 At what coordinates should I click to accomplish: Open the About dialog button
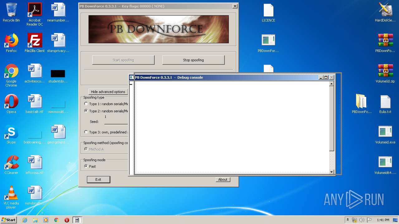click(223, 180)
